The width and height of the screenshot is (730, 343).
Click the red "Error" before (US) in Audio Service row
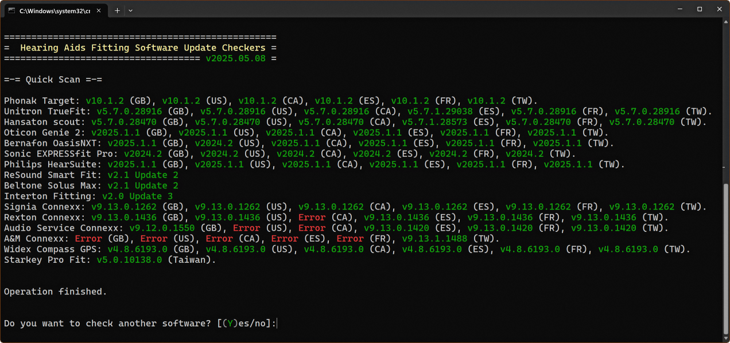click(x=247, y=228)
